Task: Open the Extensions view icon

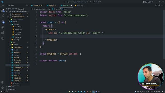Action: (3, 33)
